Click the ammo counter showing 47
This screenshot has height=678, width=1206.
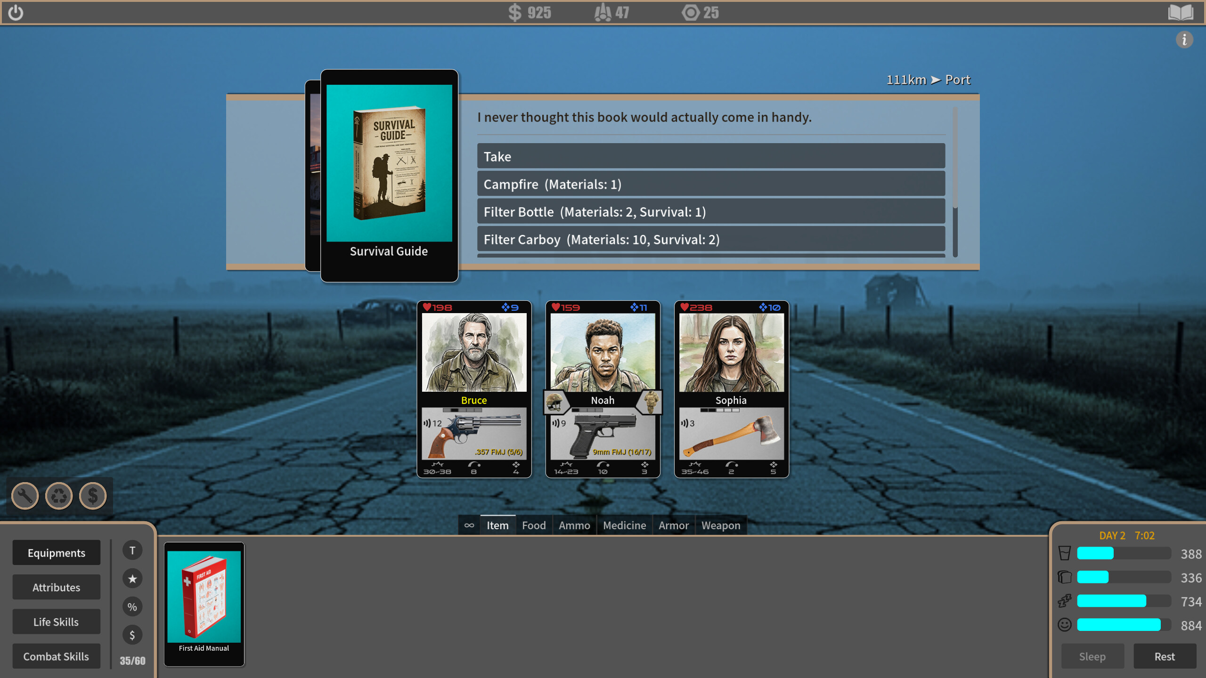[x=611, y=13]
